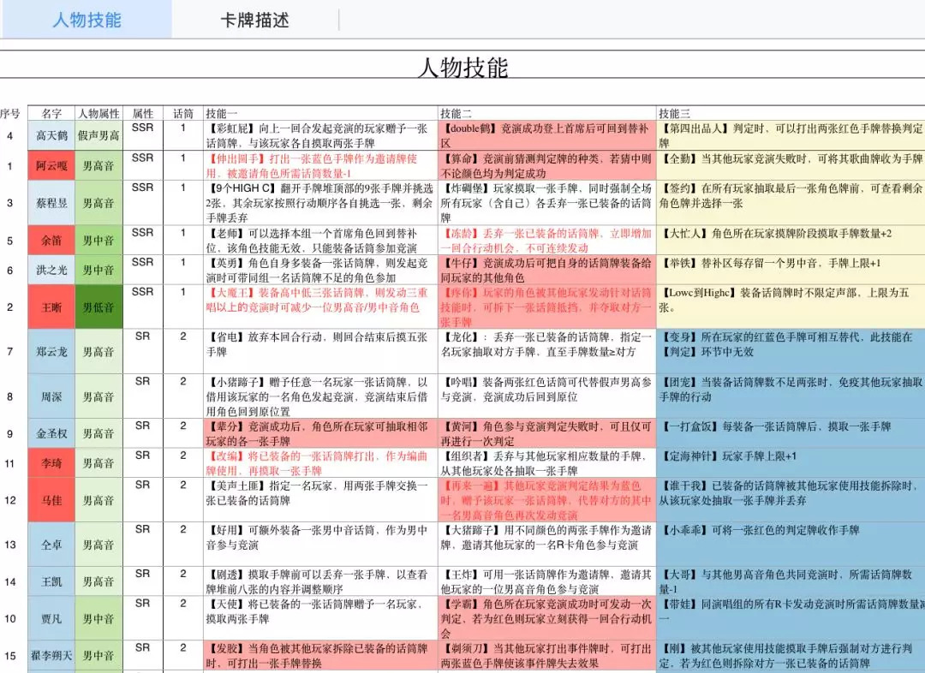The width and height of the screenshot is (925, 673).
Task: Click the 【炸碉堡】 skill cell
Action: click(547, 203)
